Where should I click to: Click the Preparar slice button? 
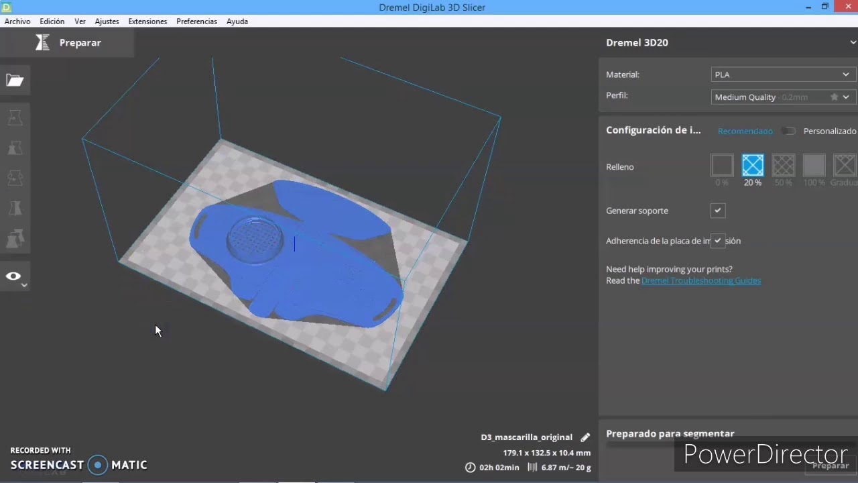point(830,466)
